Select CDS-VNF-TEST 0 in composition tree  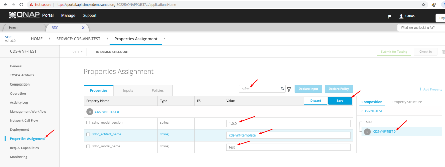click(384, 132)
